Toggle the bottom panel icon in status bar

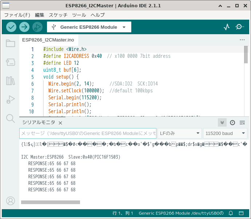pyautogui.click(x=241, y=213)
